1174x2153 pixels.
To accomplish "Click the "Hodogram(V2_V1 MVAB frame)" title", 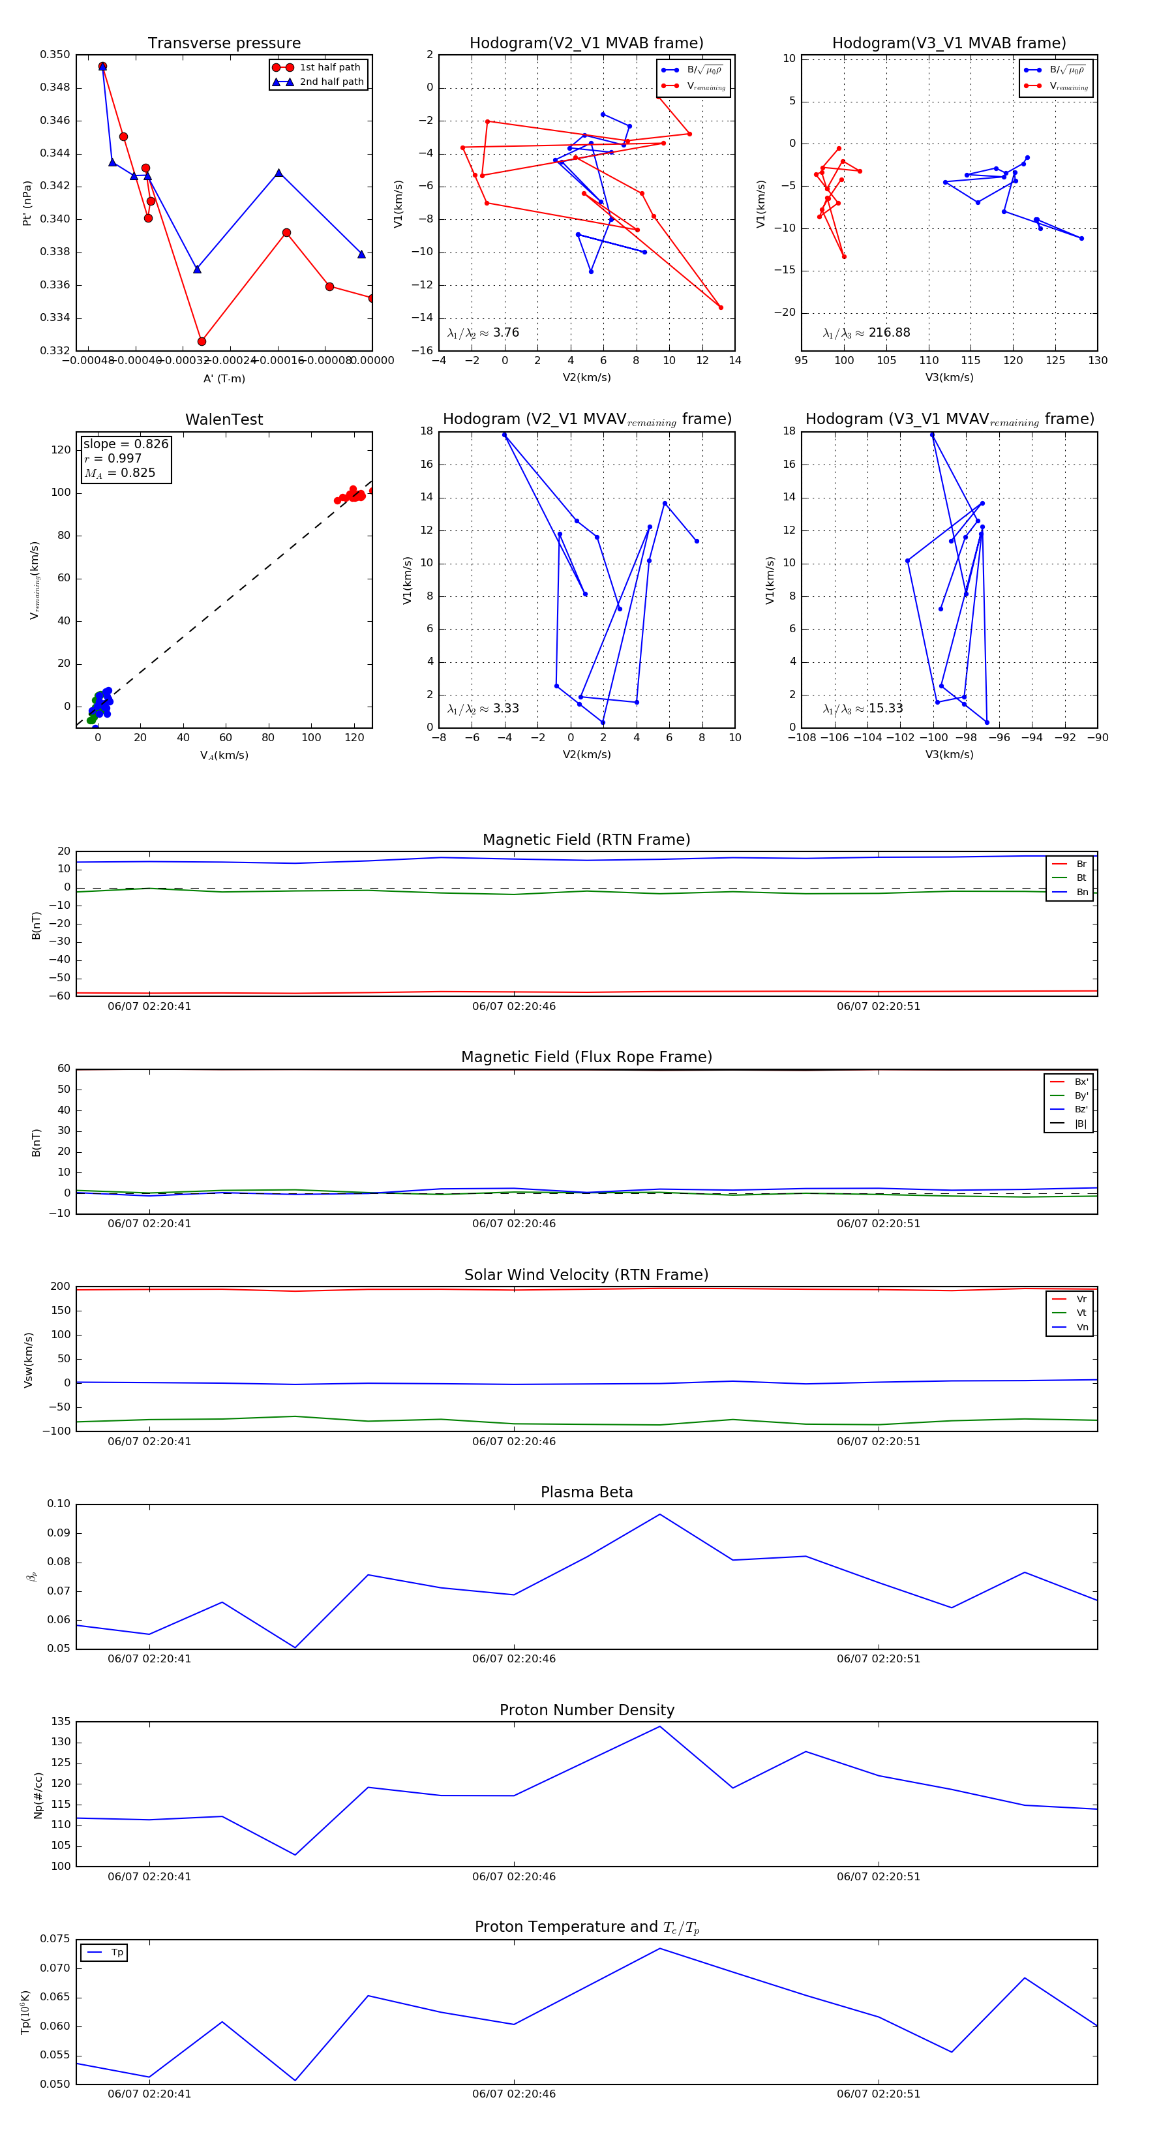I will [x=586, y=44].
